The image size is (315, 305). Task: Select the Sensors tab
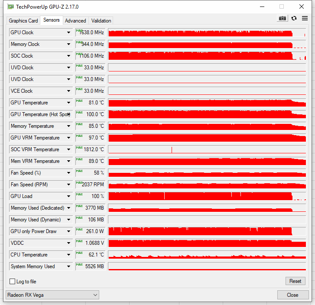pos(52,20)
